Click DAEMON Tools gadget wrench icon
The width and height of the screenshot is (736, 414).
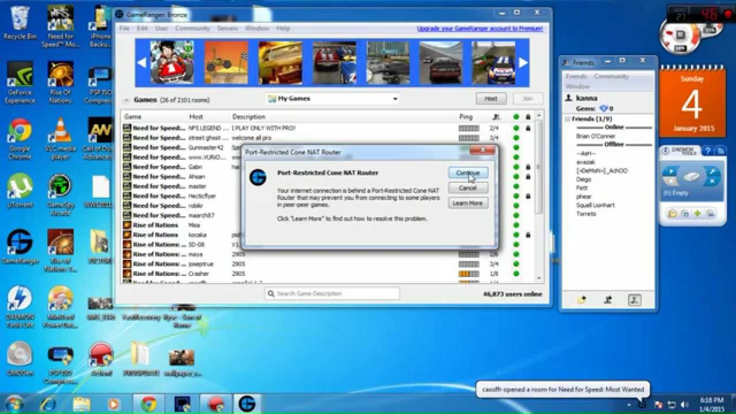711,171
